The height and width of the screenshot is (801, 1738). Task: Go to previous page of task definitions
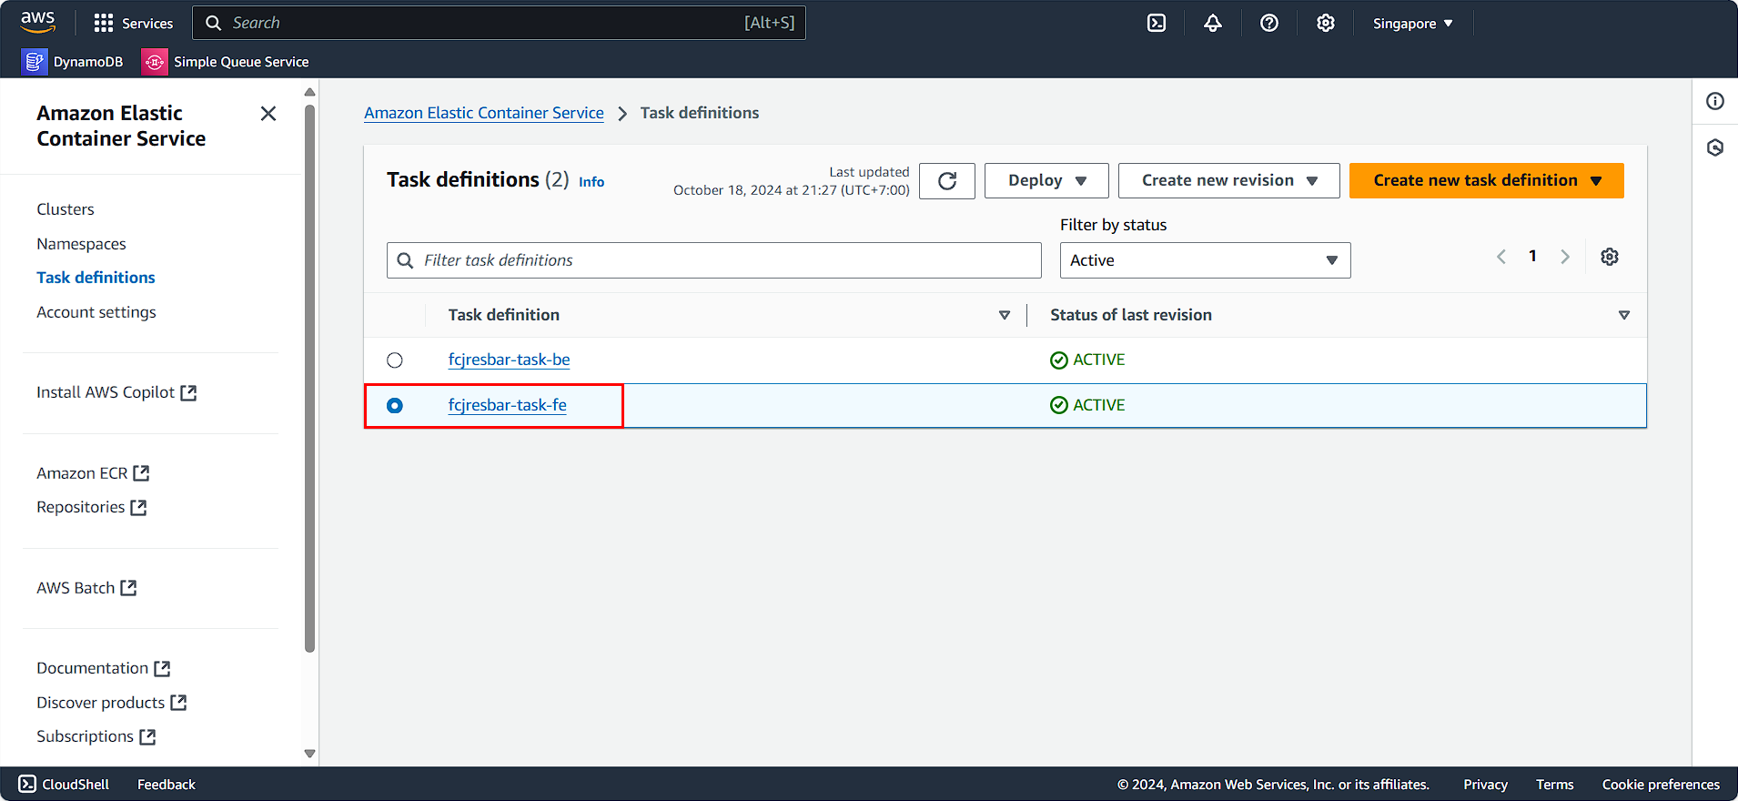coord(1501,257)
